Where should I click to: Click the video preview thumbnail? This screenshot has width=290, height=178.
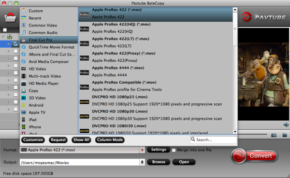pyautogui.click(x=263, y=74)
